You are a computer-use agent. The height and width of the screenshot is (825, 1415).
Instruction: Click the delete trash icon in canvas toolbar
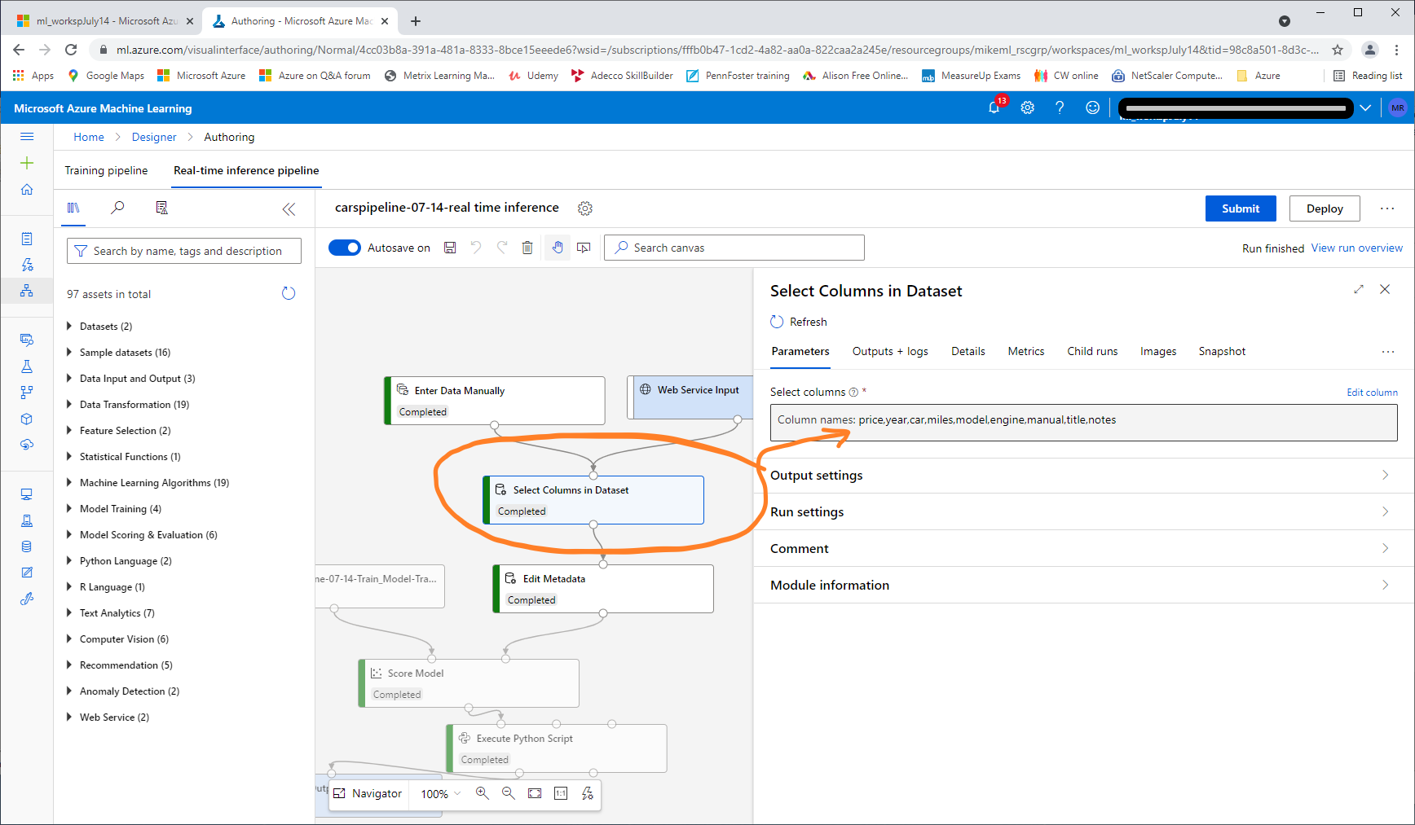point(527,248)
